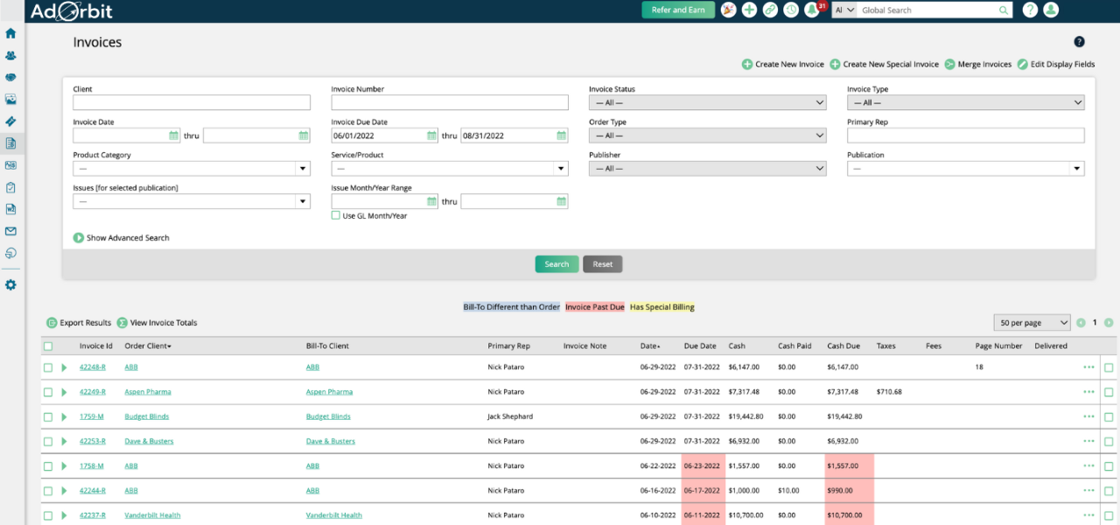Screen dimensions: 1120x525
Task: Expand Show Advanced Search
Action: pyautogui.click(x=122, y=238)
